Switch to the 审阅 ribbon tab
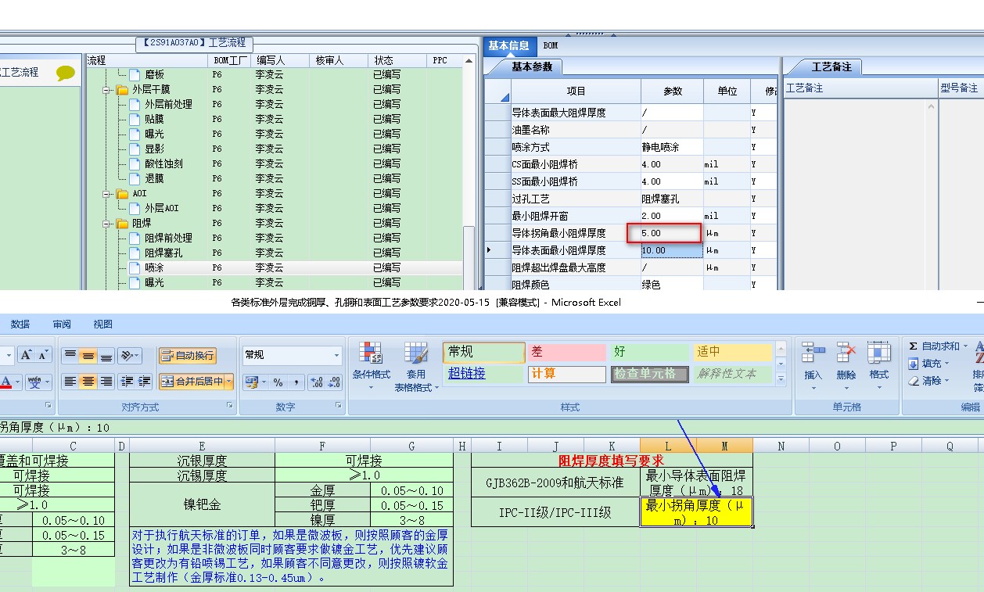Screen dimensions: 984x592 pyautogui.click(x=62, y=325)
